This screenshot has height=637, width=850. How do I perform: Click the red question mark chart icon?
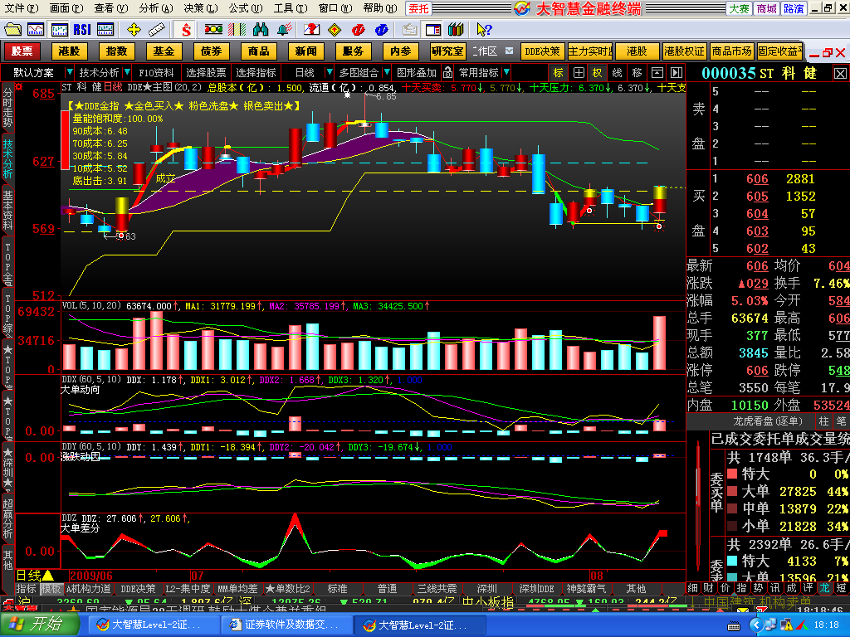pyautogui.click(x=312, y=29)
